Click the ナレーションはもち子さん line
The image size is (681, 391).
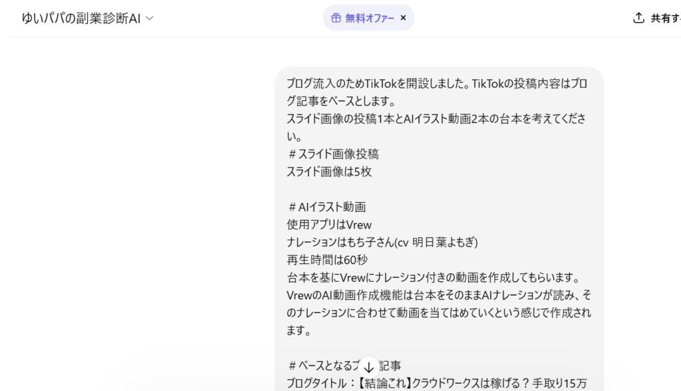pos(382,242)
